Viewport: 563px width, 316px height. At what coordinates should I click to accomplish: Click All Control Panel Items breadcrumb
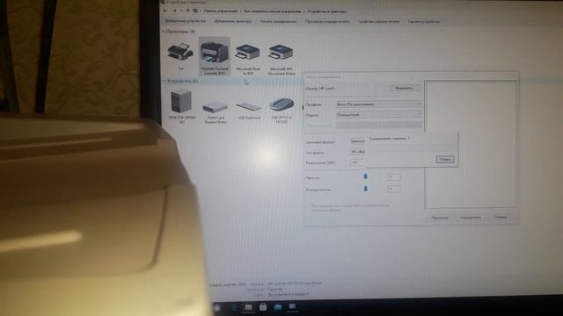point(273,11)
